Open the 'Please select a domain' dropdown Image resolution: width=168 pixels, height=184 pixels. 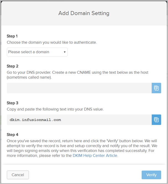click(x=37, y=52)
